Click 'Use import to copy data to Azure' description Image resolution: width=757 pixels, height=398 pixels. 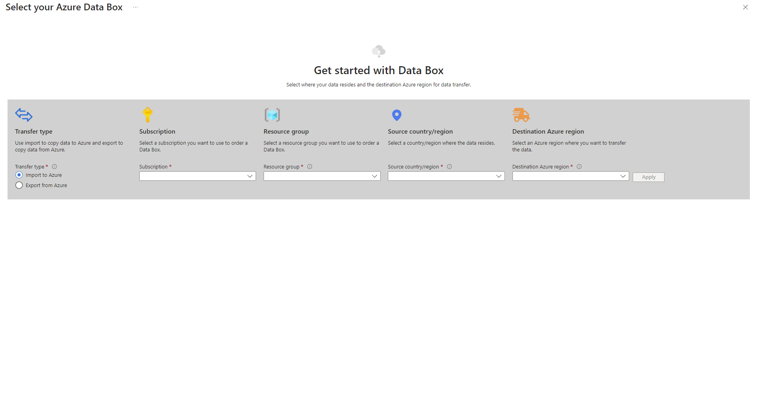[x=69, y=146]
